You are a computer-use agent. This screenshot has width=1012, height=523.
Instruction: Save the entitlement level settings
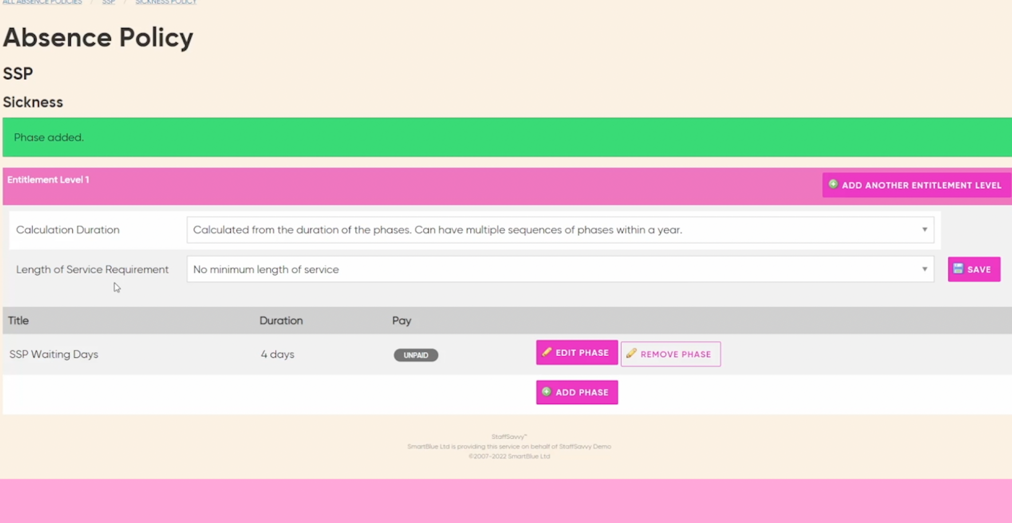[974, 269]
